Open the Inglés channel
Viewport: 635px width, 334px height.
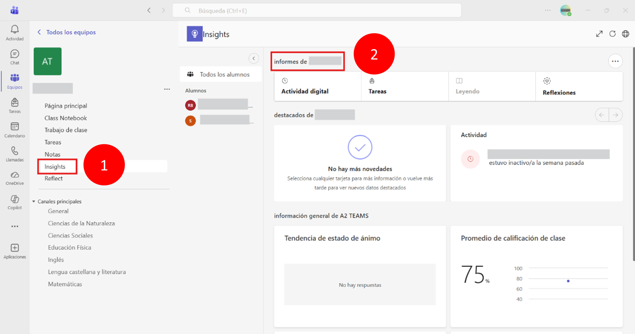pos(56,260)
